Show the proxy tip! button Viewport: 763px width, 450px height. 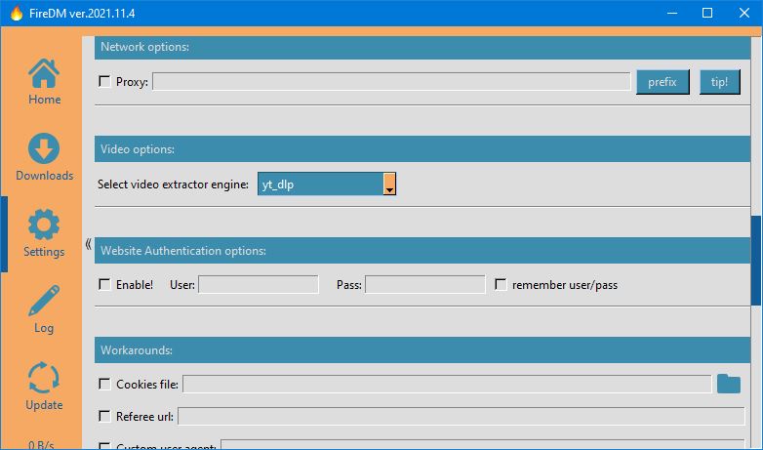pyautogui.click(x=719, y=82)
